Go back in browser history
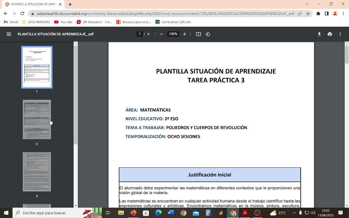The height and width of the screenshot is (218, 349). pyautogui.click(x=6, y=14)
